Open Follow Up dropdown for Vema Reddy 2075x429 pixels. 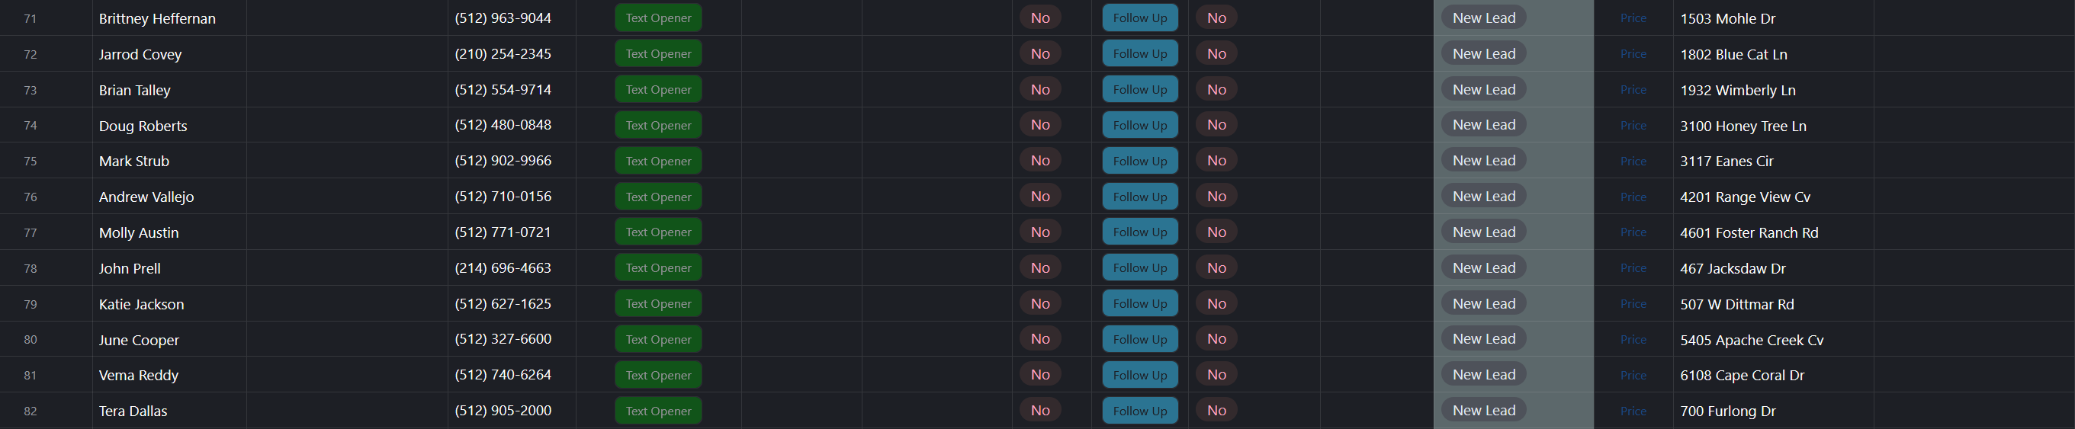coord(1139,375)
